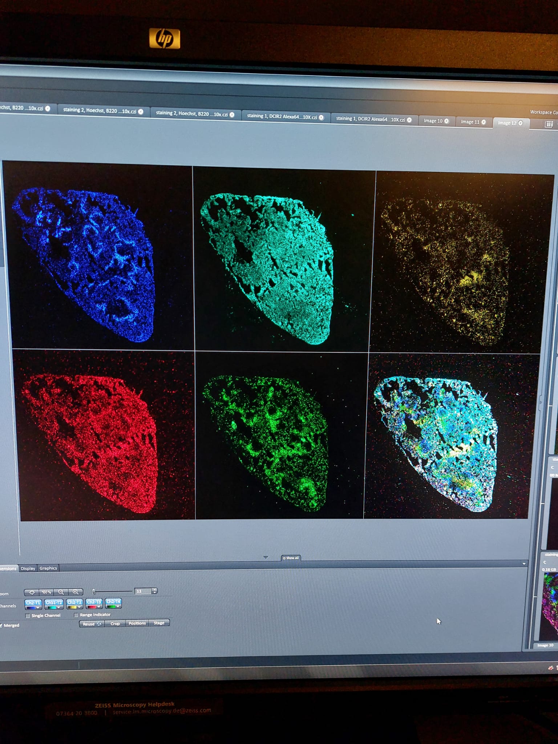Click the Positions button
The image size is (558, 744).
pyautogui.click(x=137, y=623)
